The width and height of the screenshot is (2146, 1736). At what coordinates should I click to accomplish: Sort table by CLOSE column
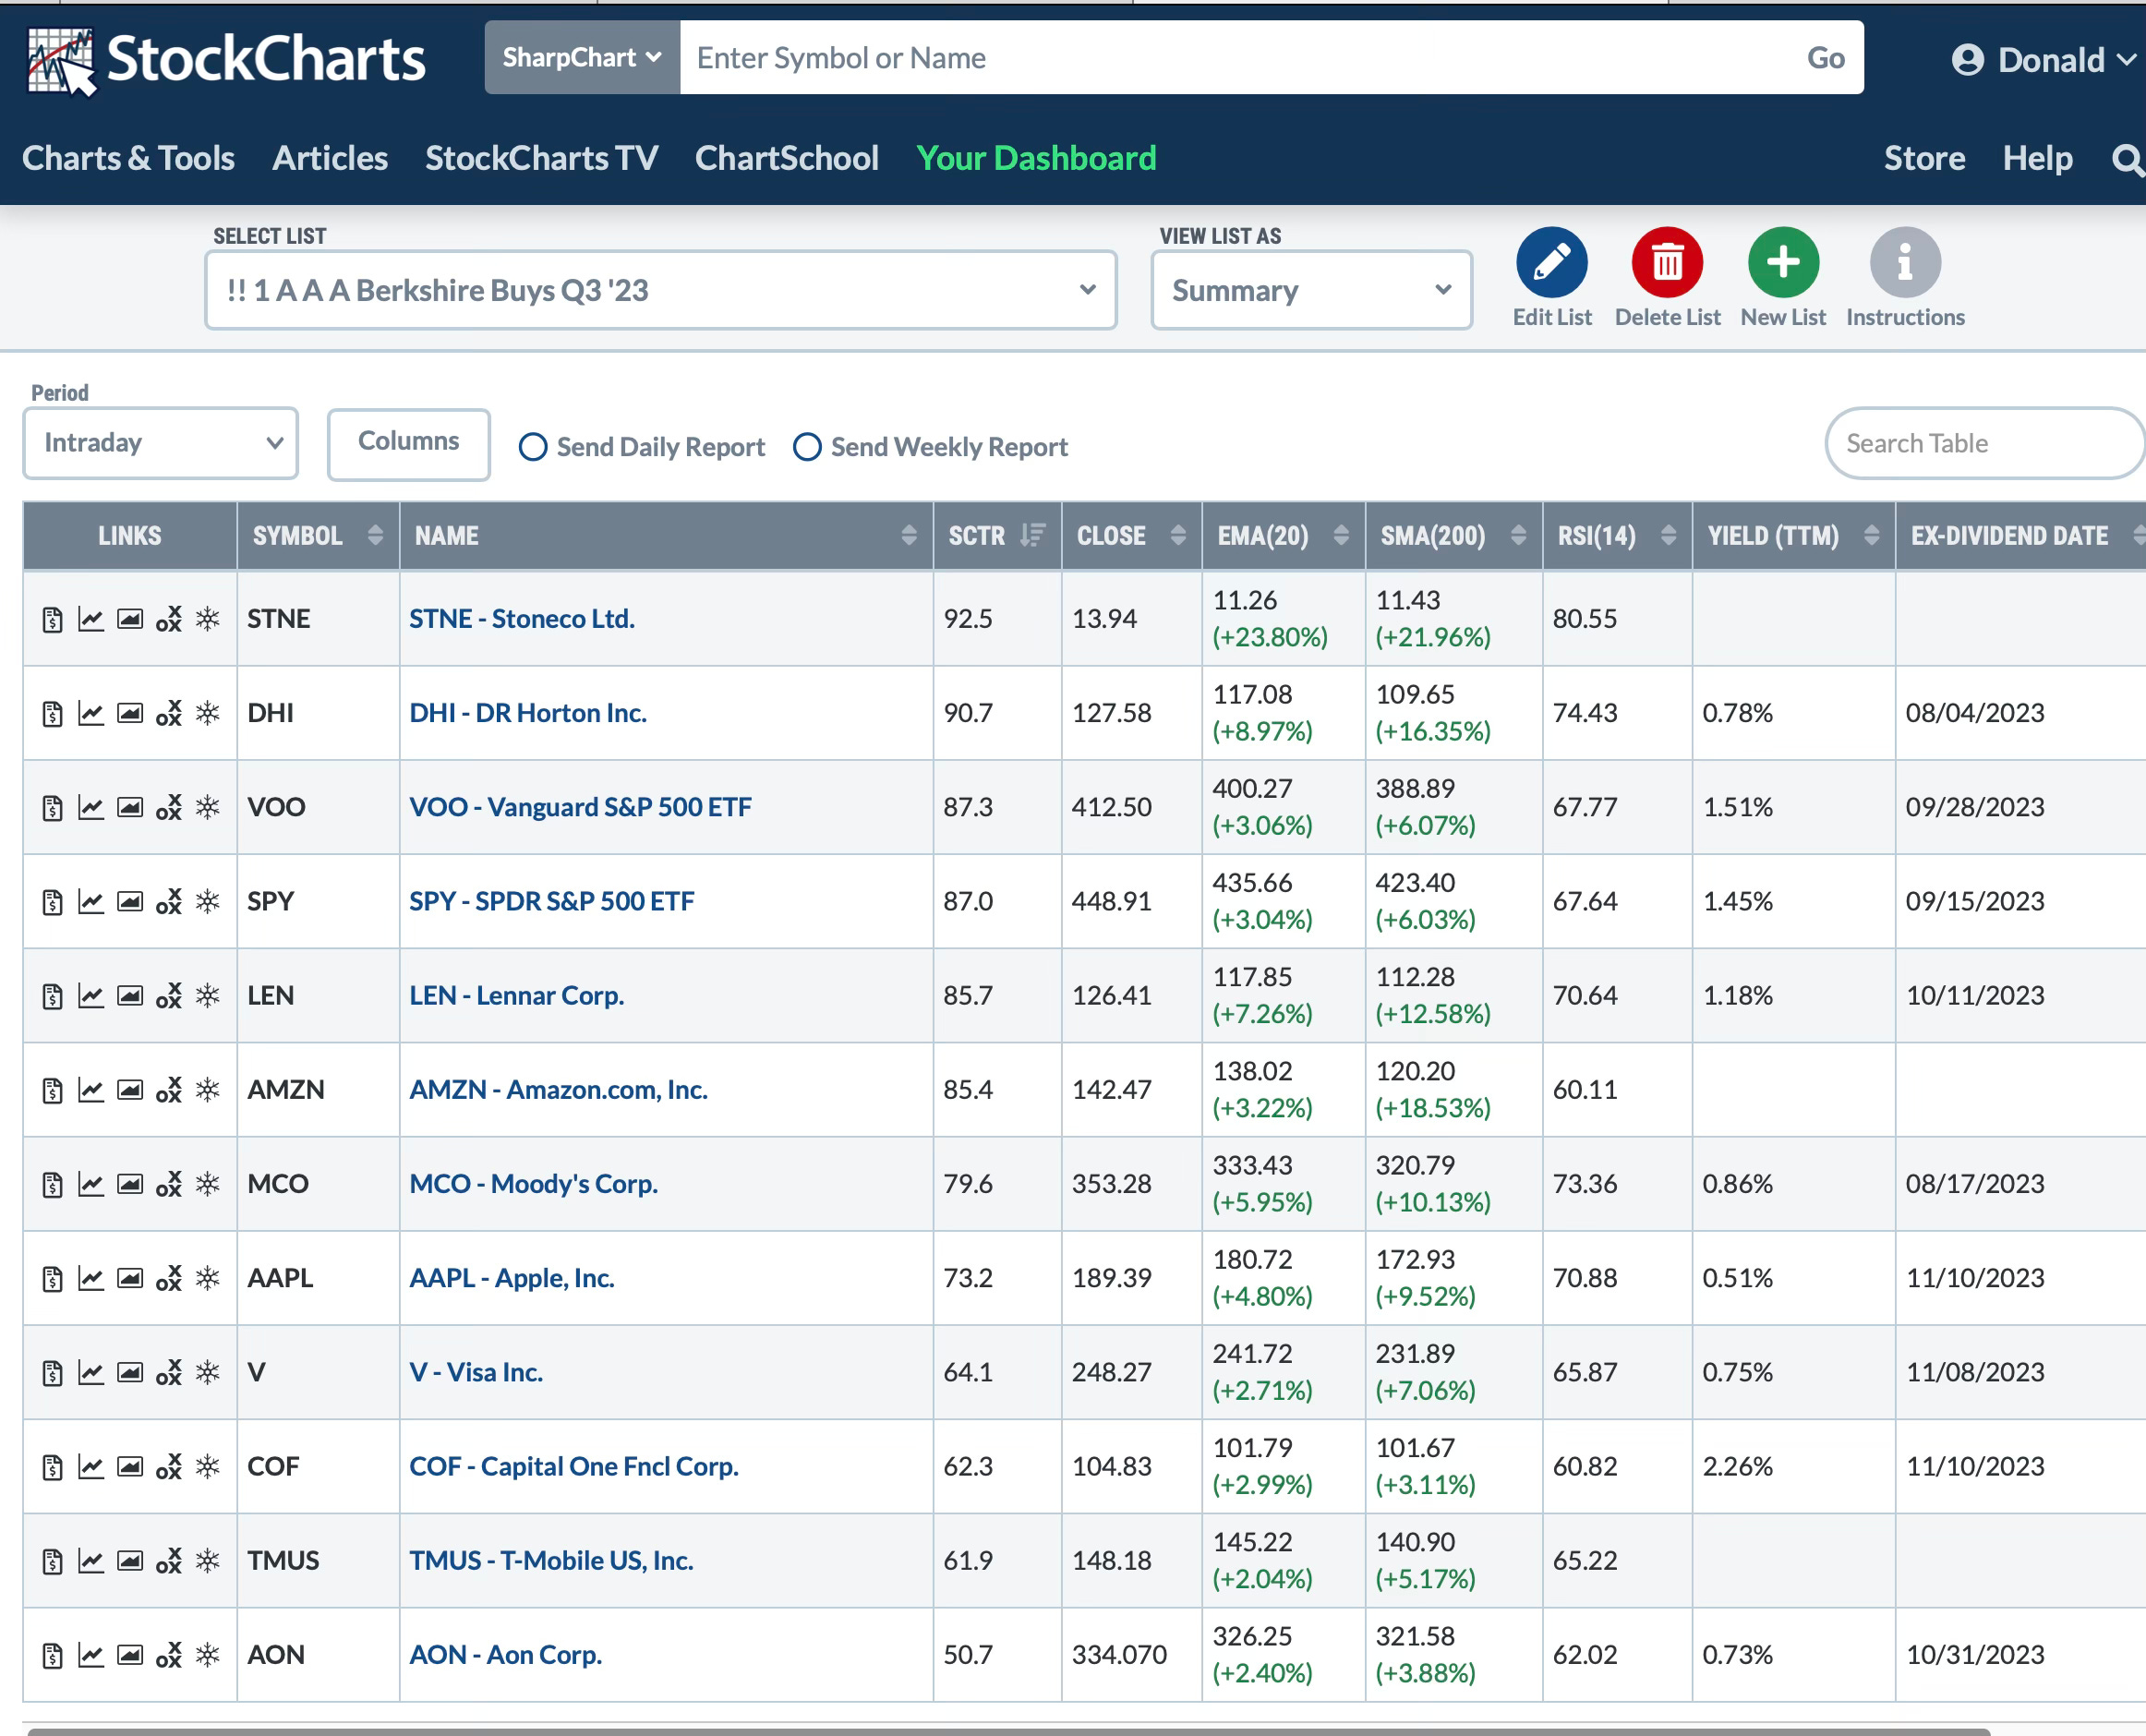pyautogui.click(x=1131, y=536)
